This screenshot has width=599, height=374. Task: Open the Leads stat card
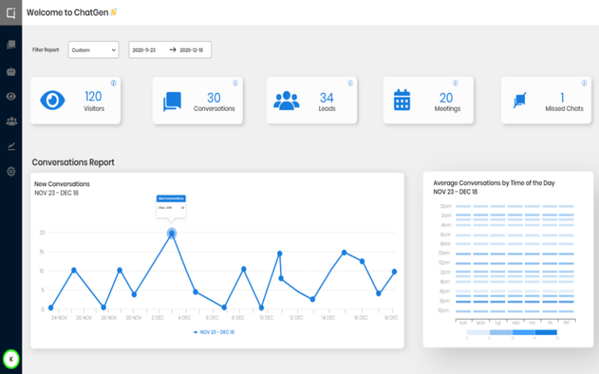(x=312, y=101)
